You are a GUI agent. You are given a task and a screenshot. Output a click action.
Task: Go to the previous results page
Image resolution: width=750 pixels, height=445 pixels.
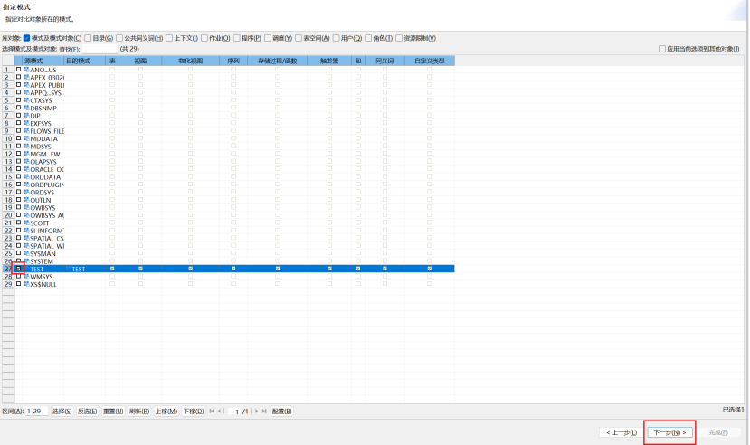pyautogui.click(x=220, y=411)
